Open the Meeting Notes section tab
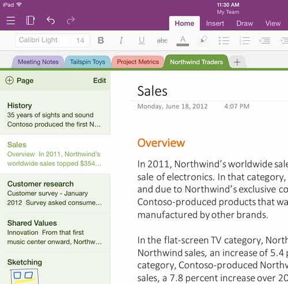This screenshot has height=284, width=288. click(x=38, y=62)
